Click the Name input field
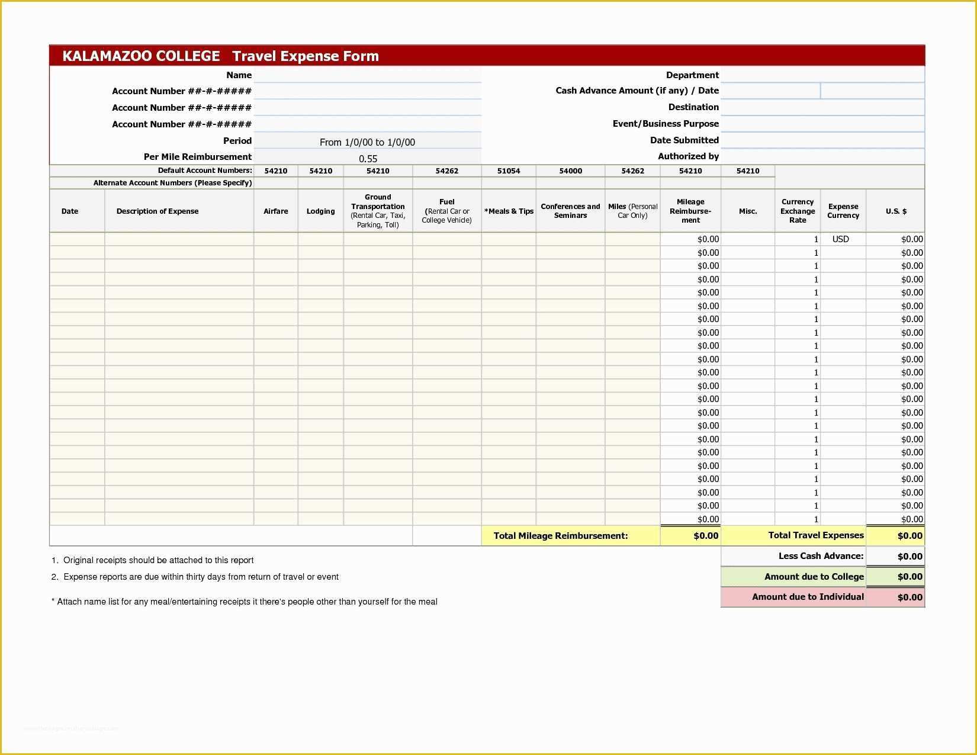 point(368,75)
